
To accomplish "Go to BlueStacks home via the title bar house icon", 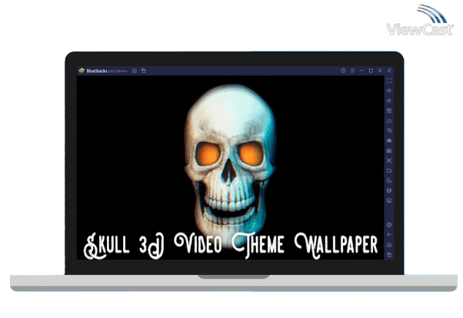I will tap(135, 71).
